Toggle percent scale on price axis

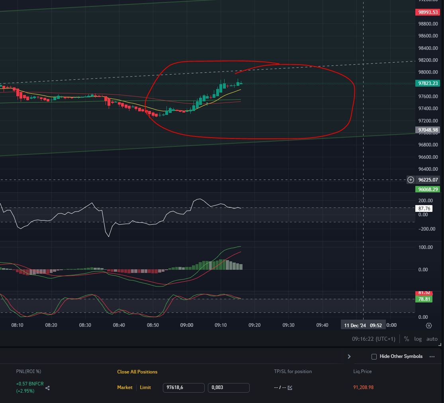(x=406, y=339)
